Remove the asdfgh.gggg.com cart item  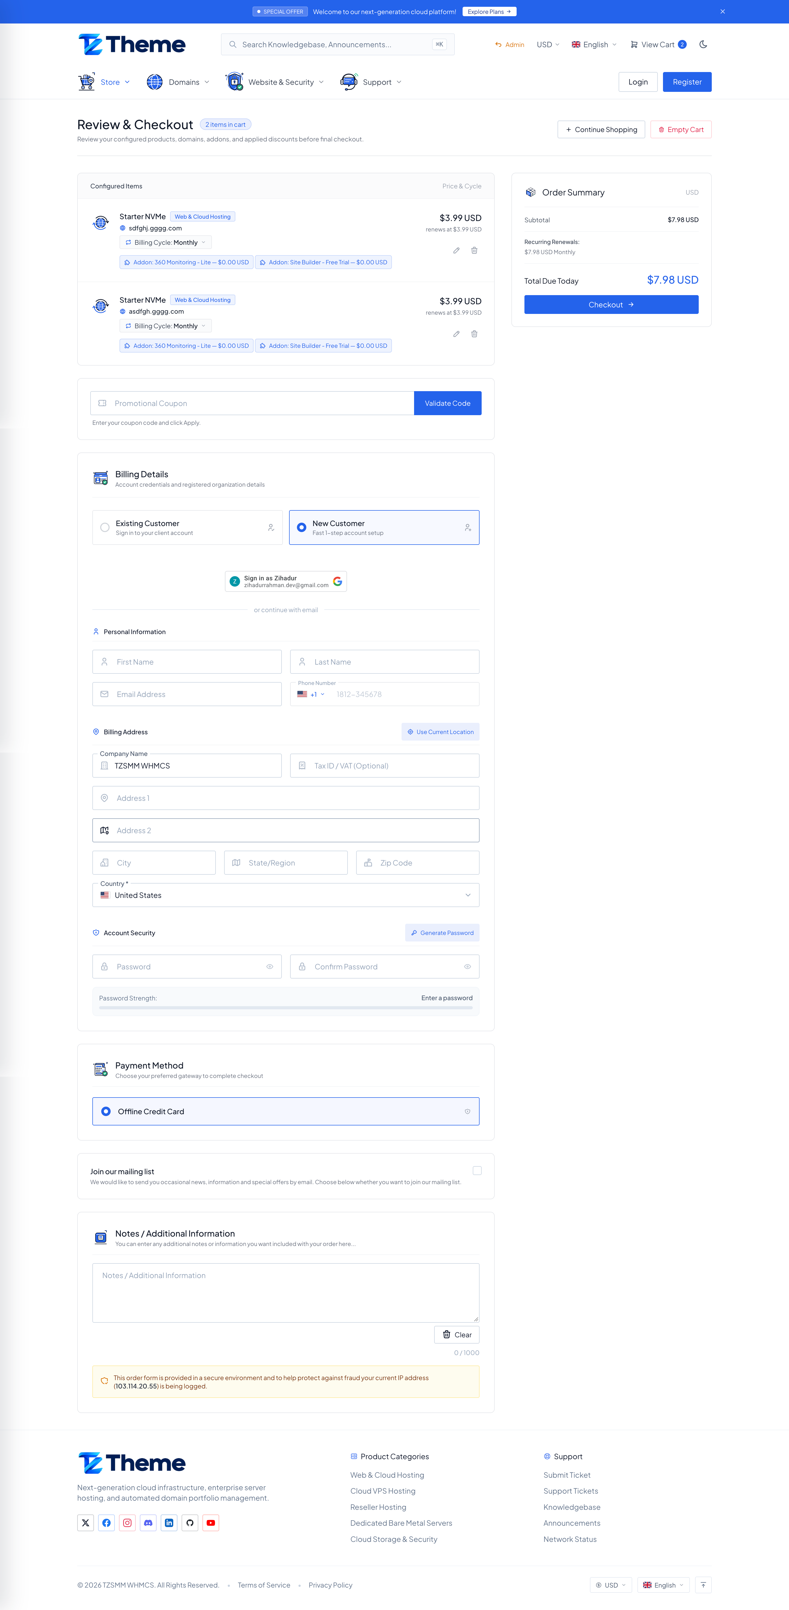(474, 334)
